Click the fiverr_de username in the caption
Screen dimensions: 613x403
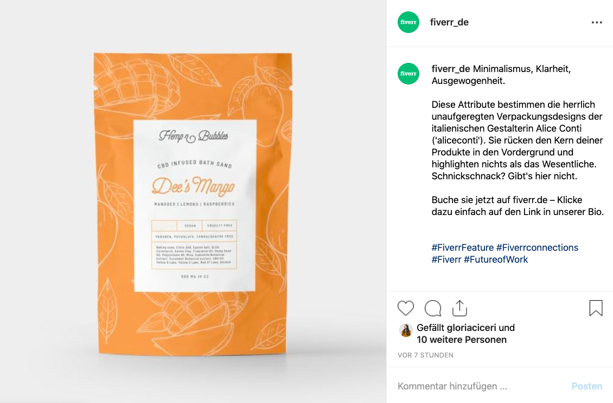click(x=451, y=69)
